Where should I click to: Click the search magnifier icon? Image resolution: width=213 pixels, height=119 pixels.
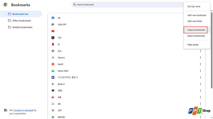75,4
